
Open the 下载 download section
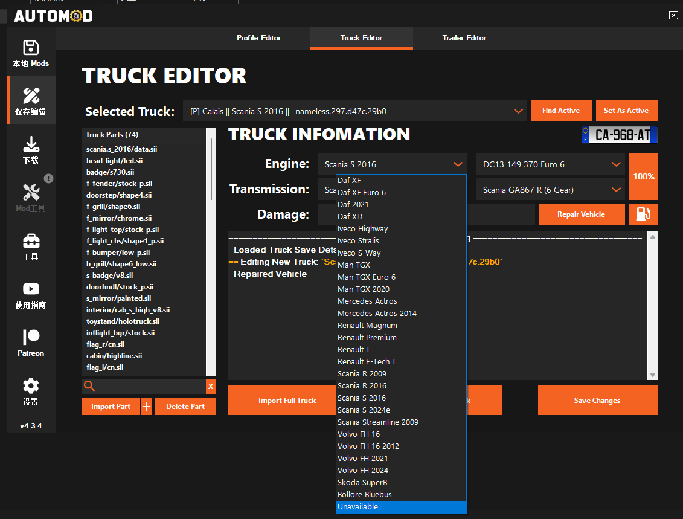30,149
